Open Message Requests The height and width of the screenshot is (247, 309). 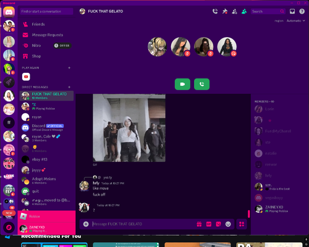click(x=46, y=35)
